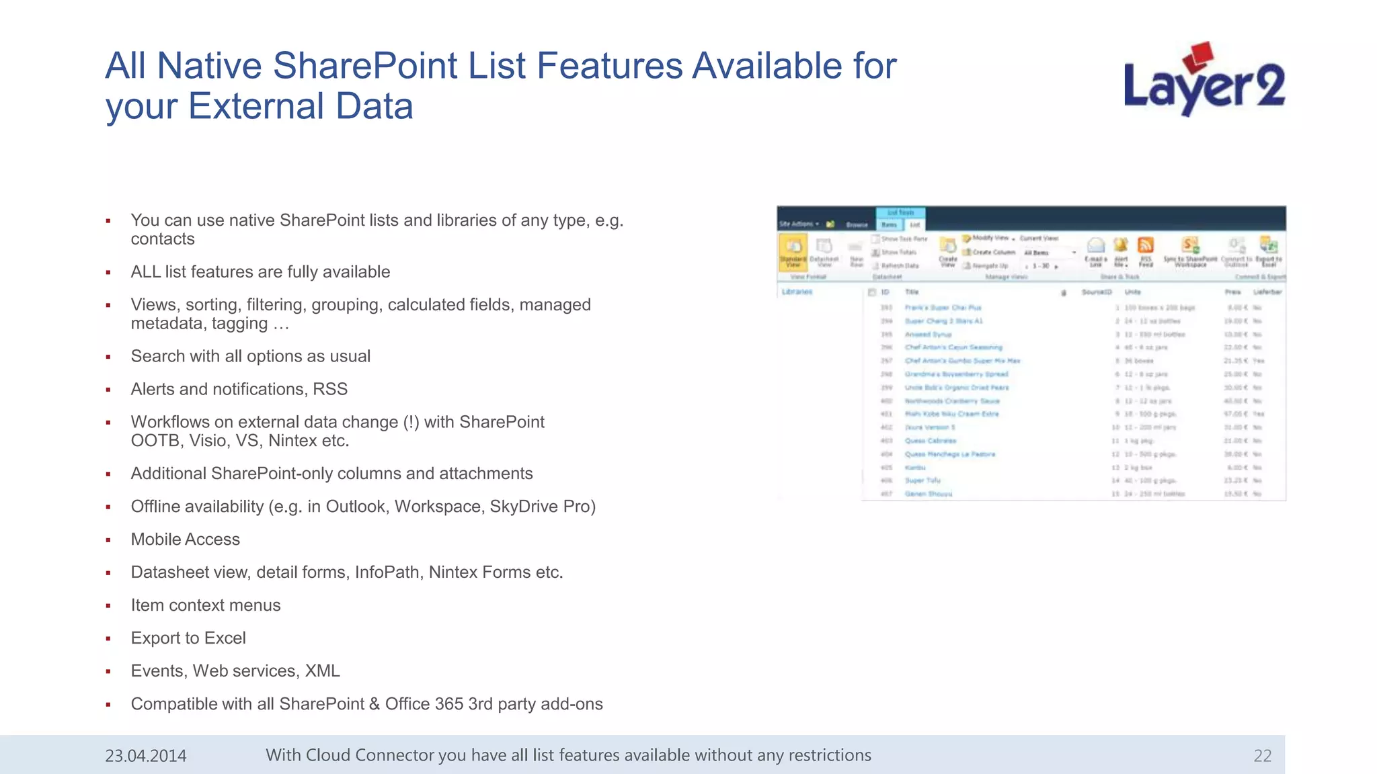Screen dimensions: 1377x774
Task: Open the All Items current view dropdown
Action: (x=1049, y=253)
